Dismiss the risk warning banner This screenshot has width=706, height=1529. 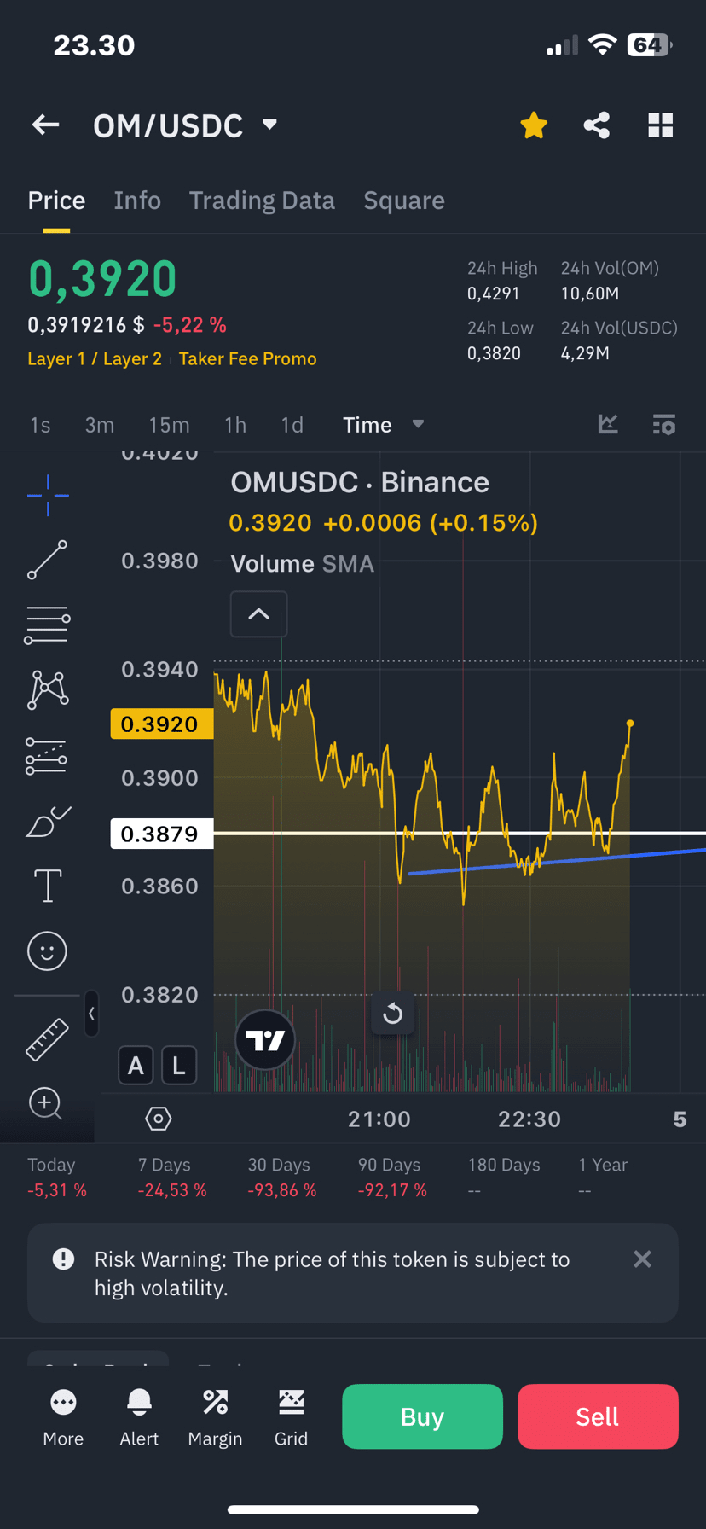pos(642,1259)
